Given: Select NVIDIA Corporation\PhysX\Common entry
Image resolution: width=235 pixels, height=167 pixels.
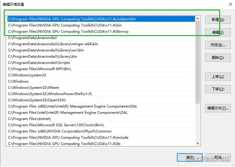Looking at the screenshot, I should [x=101, y=131].
